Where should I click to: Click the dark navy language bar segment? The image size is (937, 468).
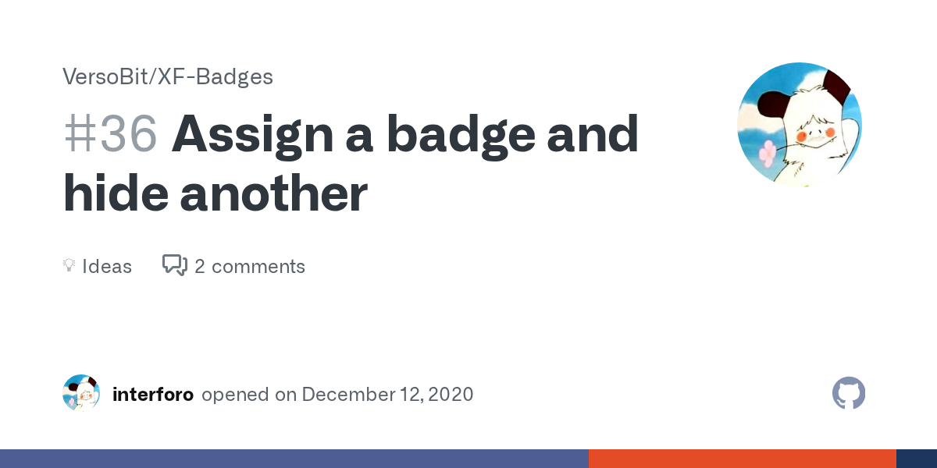(917, 459)
